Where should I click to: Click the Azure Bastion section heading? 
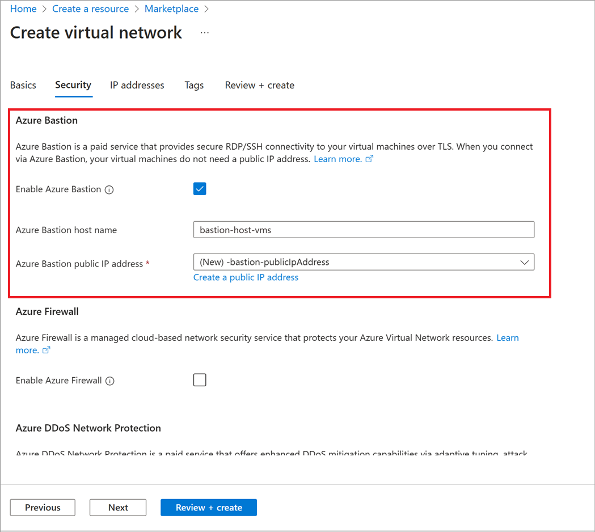tap(47, 120)
